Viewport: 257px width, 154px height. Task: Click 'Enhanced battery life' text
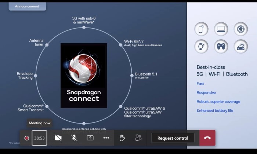[215, 111]
